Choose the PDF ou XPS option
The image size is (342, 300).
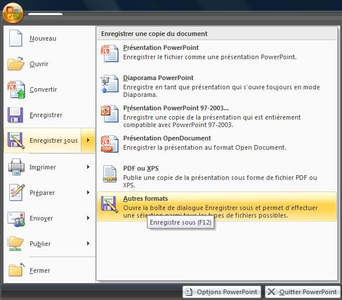(217, 176)
